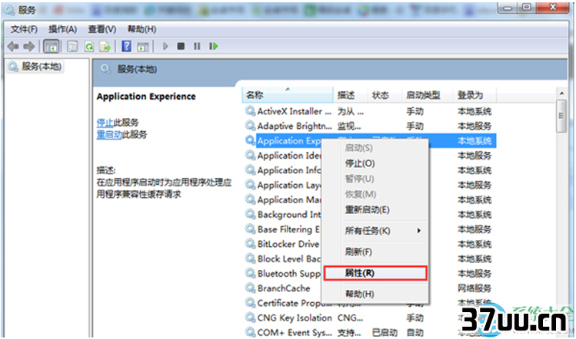Choose 重新启动(E) in the context menu
576x339 pixels.
point(375,210)
